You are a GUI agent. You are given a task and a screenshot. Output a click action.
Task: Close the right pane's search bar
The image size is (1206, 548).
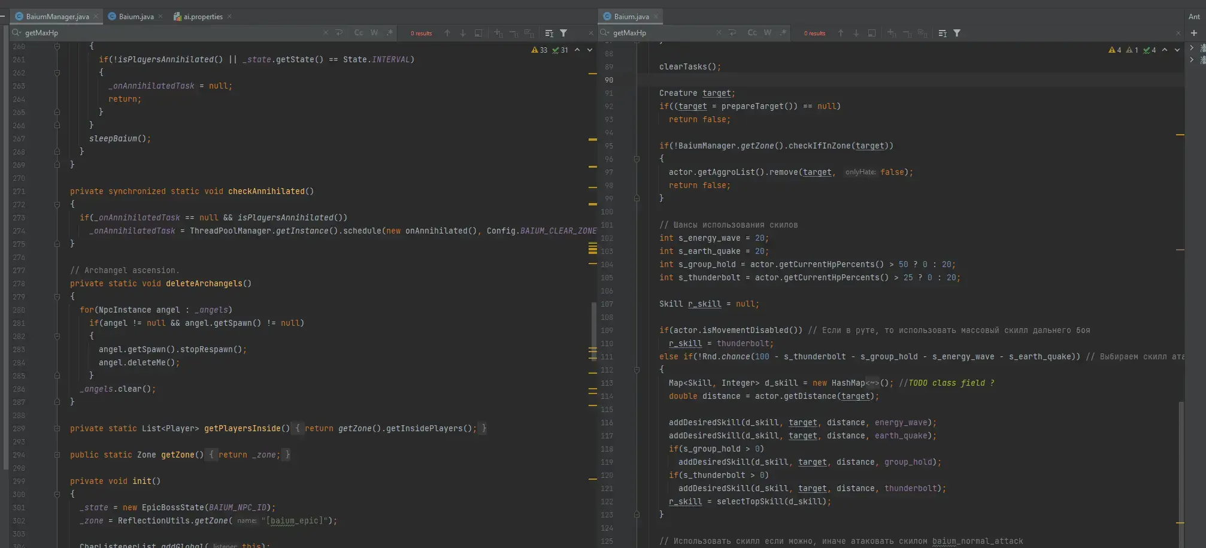click(1178, 33)
